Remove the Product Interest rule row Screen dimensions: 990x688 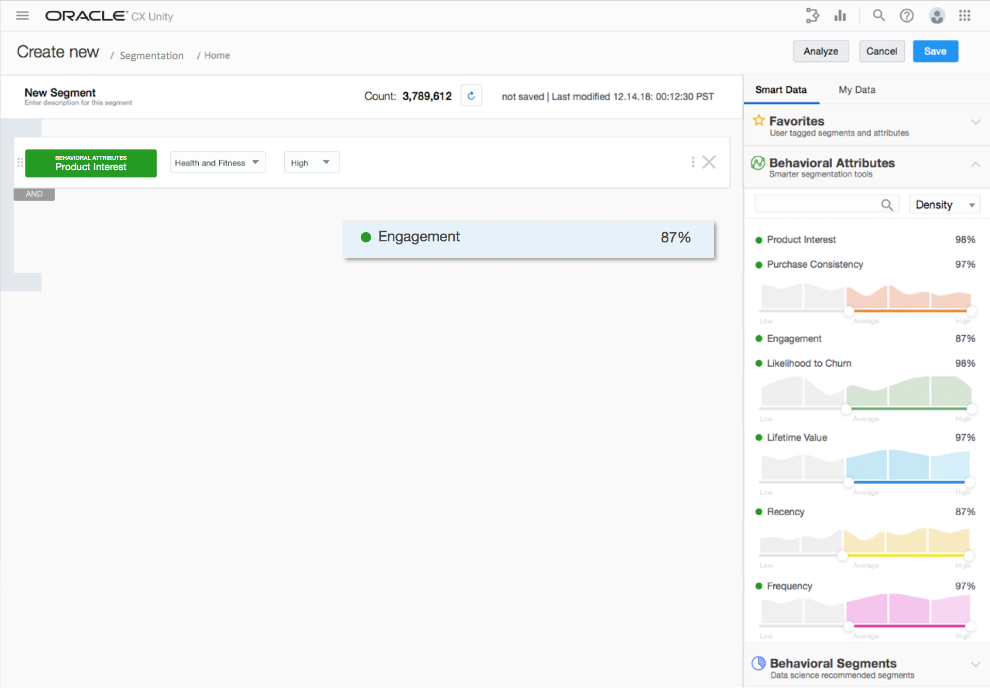[x=709, y=162]
